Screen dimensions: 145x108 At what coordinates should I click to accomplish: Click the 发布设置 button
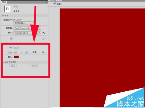coord(23,23)
